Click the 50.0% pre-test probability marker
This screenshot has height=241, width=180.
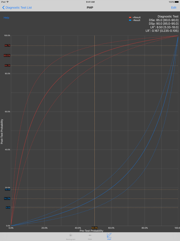pyautogui.click(x=95, y=228)
